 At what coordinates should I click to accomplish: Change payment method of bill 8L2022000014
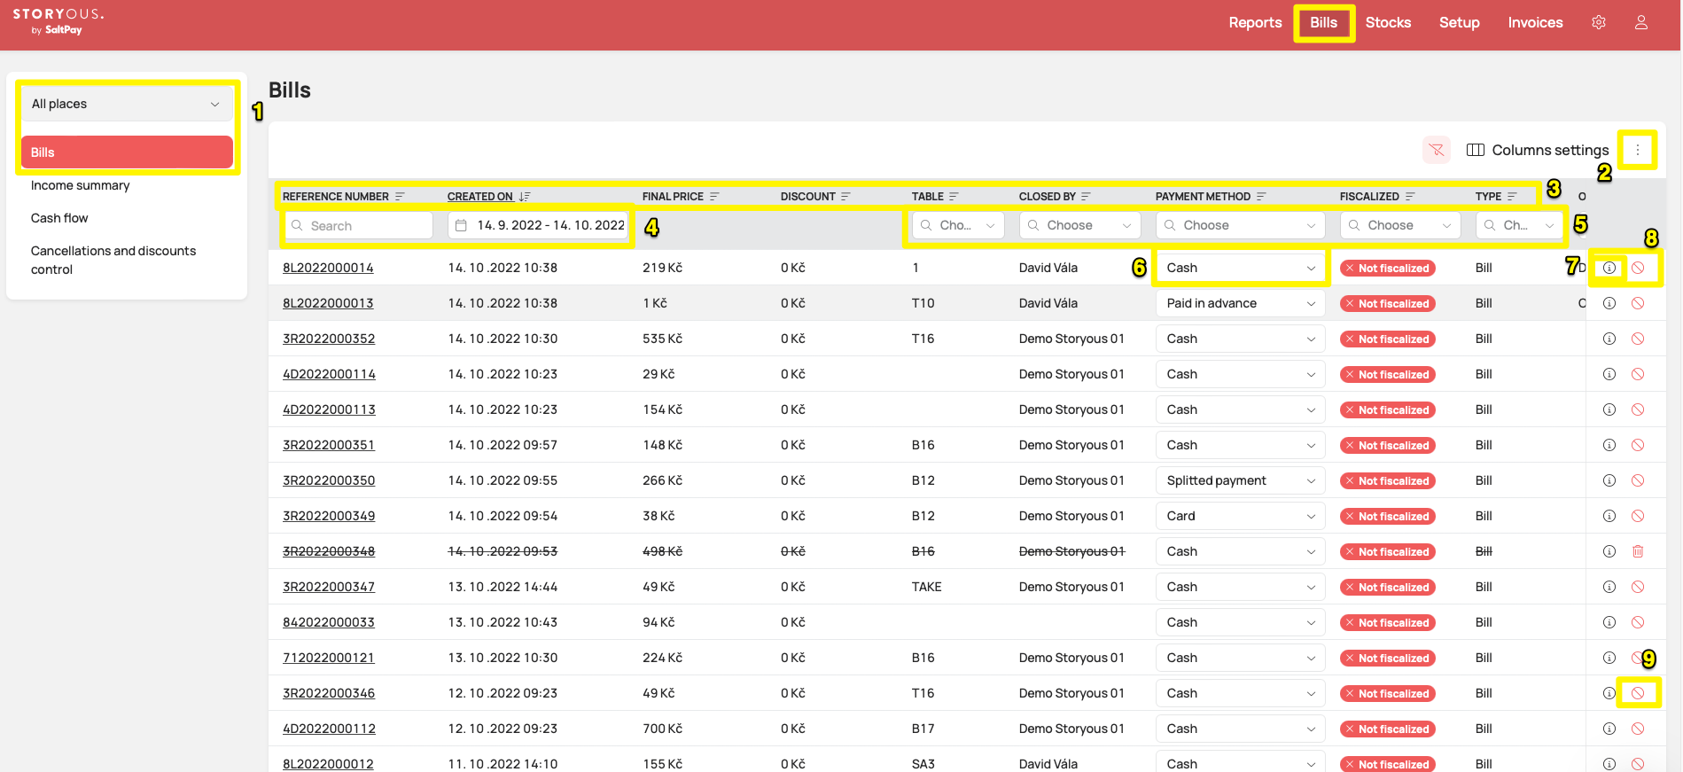point(1240,268)
